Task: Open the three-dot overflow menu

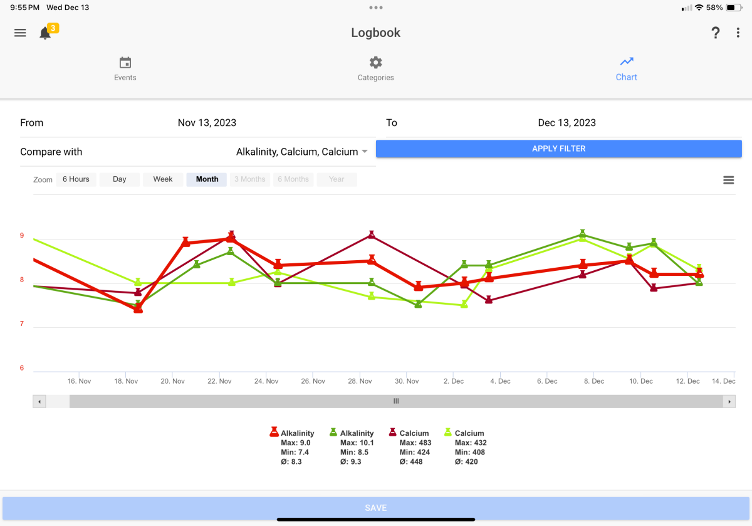Action: click(738, 33)
